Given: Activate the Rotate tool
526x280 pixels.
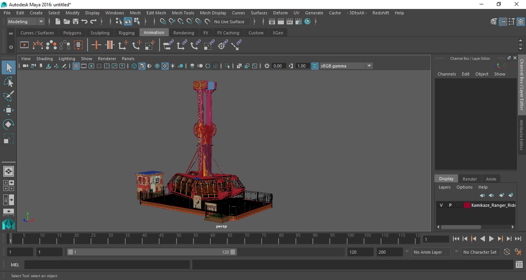Looking at the screenshot, I should pyautogui.click(x=8, y=124).
